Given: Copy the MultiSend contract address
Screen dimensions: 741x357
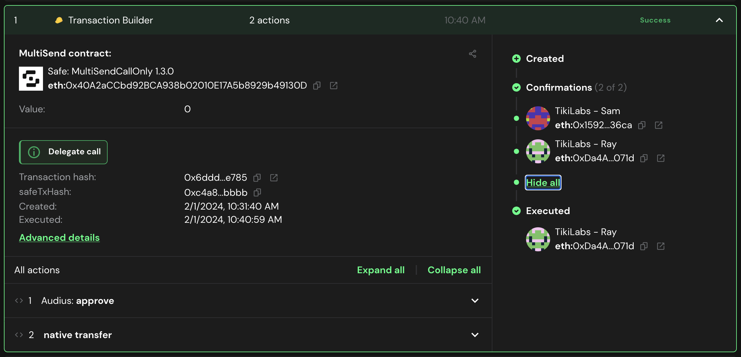Looking at the screenshot, I should (317, 86).
